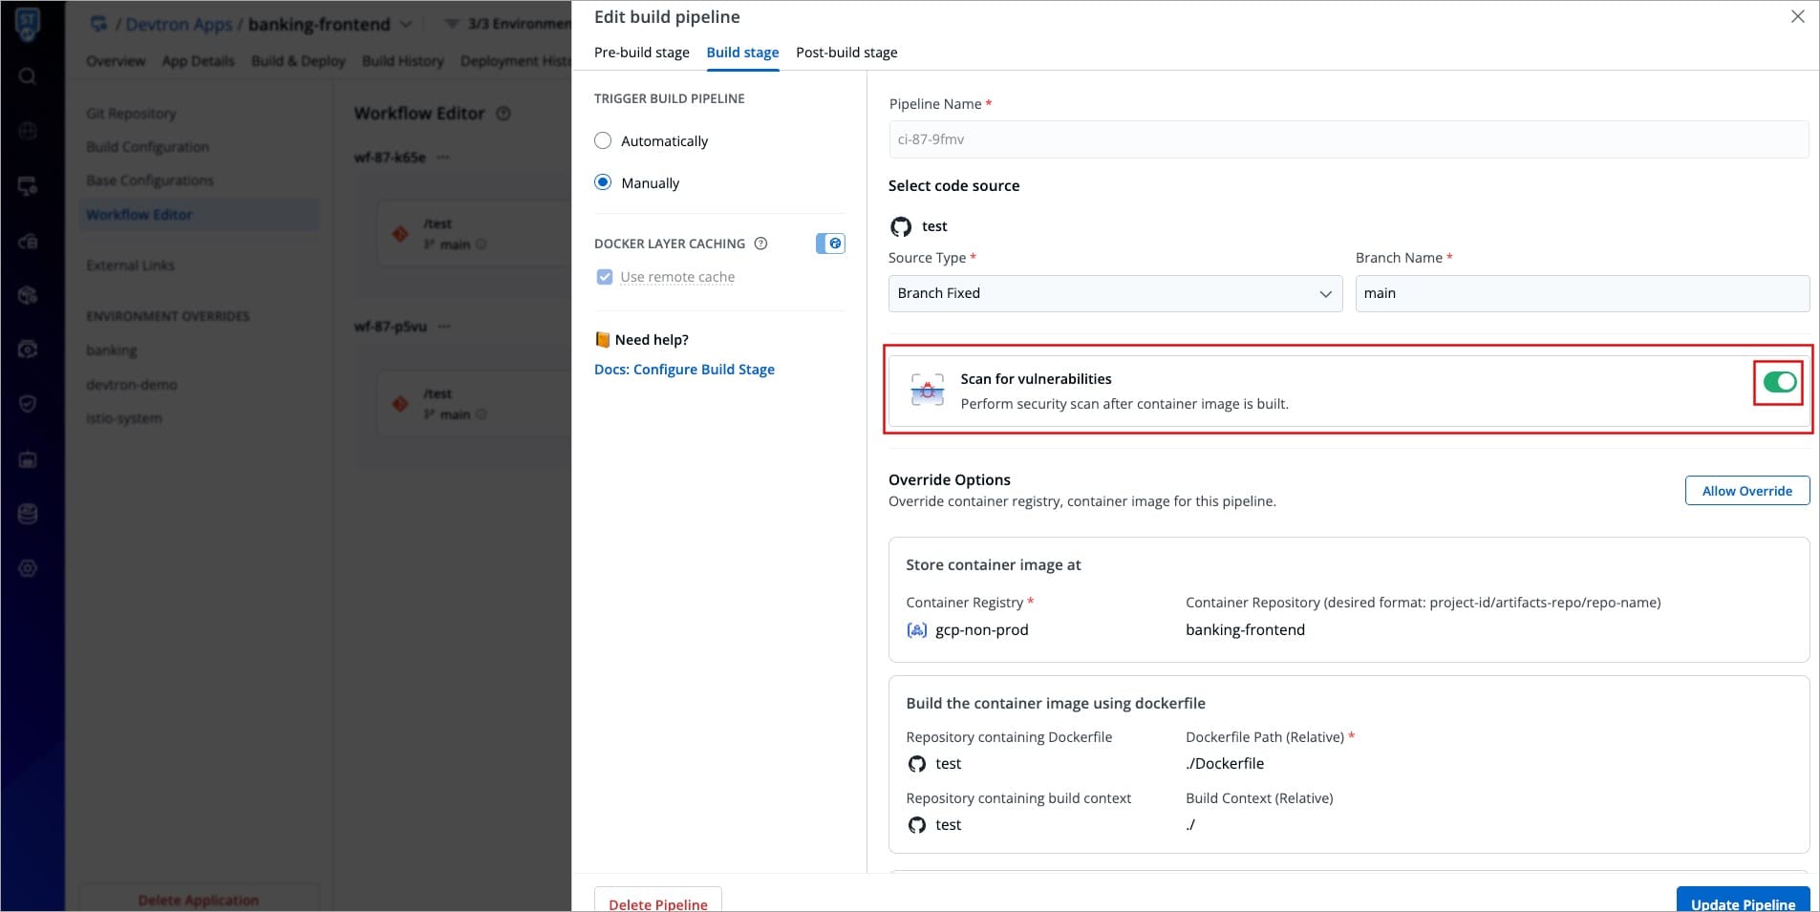Open the Source Type dropdown

[x=1114, y=293]
